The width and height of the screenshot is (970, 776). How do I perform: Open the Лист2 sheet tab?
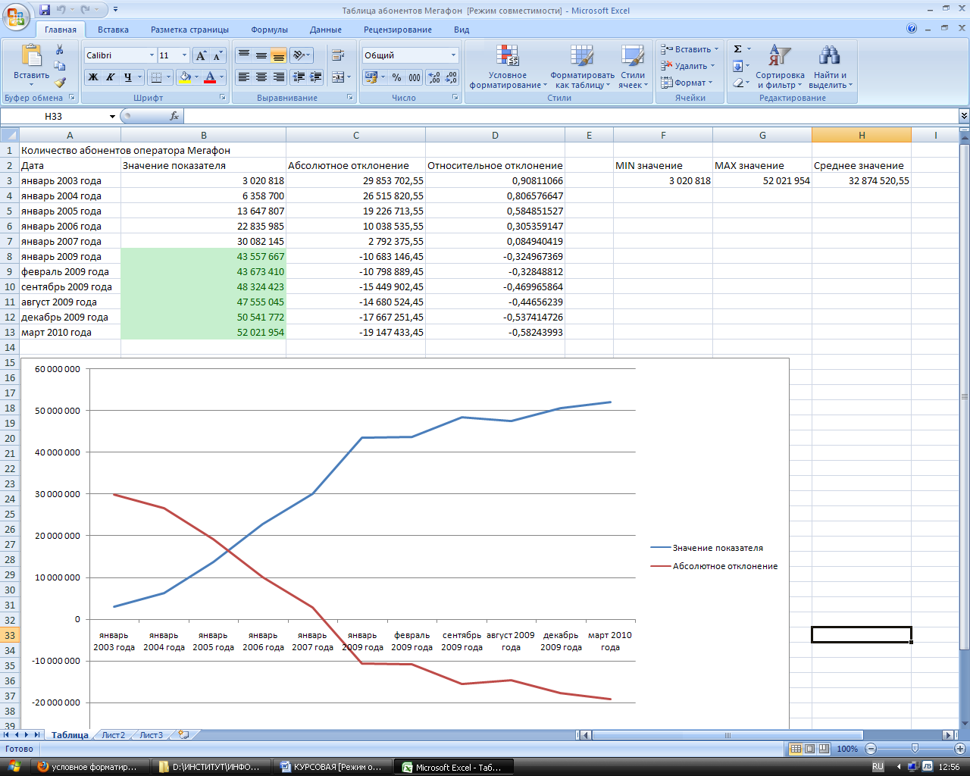[113, 735]
